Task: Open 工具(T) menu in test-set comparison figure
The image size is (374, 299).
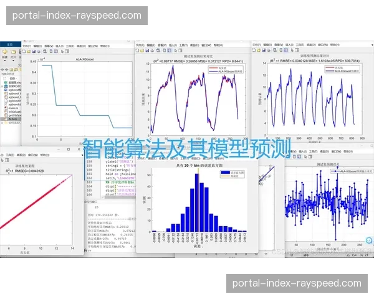Action: pyautogui.click(x=194, y=46)
